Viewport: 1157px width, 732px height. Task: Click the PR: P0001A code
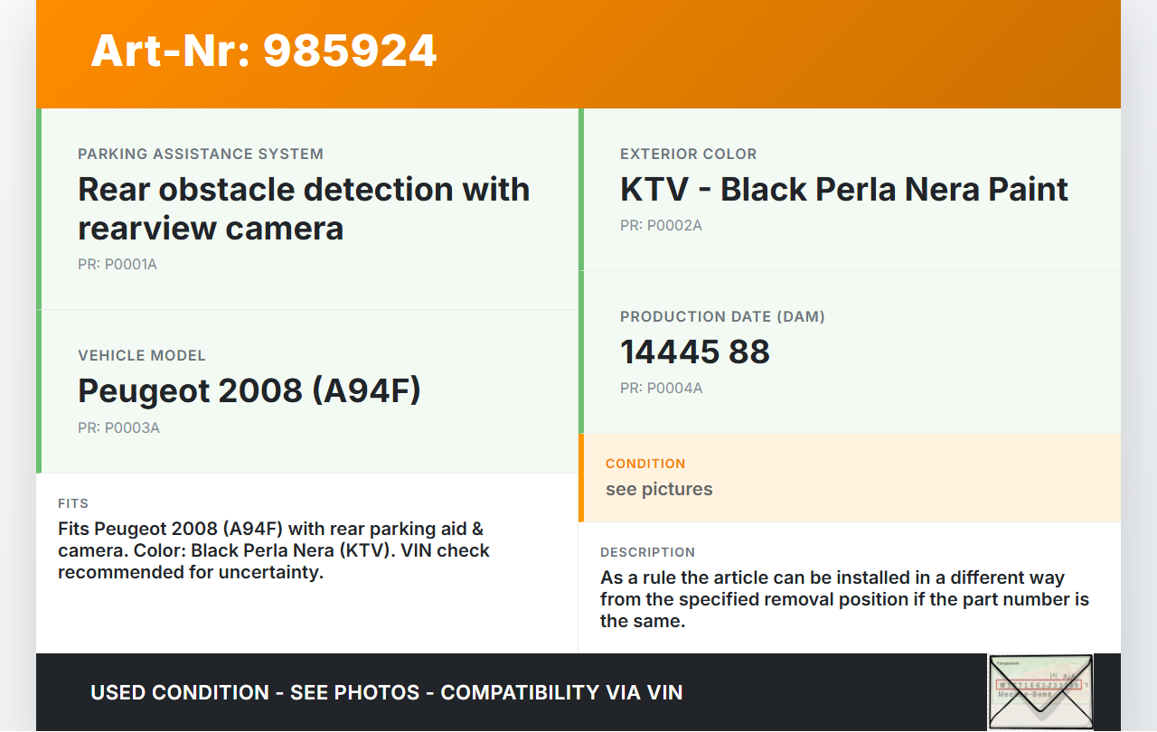[x=118, y=265]
